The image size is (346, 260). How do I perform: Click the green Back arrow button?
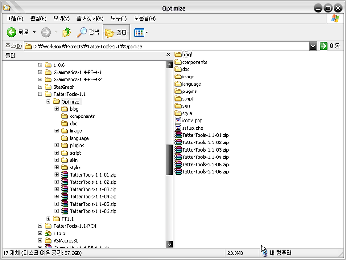pos(11,32)
